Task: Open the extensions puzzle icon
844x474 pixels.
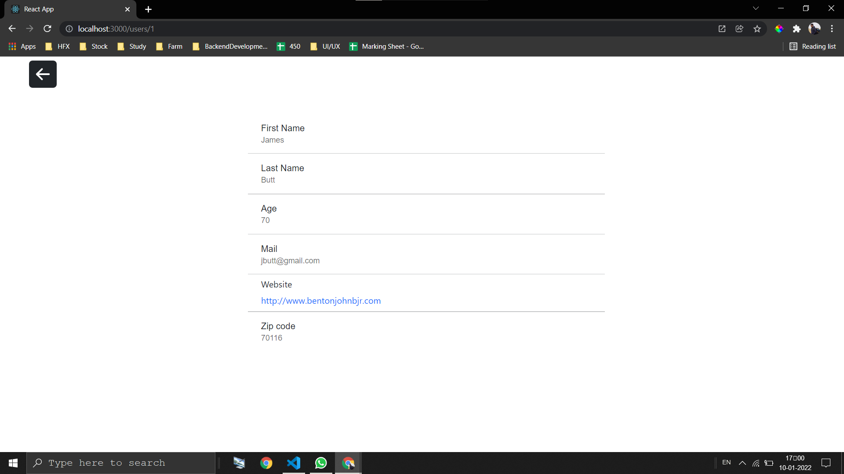Action: point(797,29)
